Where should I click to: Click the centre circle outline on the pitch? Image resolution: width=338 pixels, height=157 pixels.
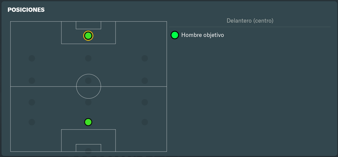pyautogui.click(x=88, y=86)
